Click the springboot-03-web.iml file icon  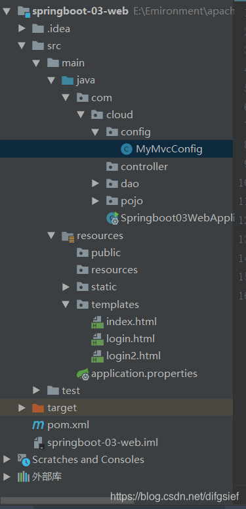click(x=39, y=443)
